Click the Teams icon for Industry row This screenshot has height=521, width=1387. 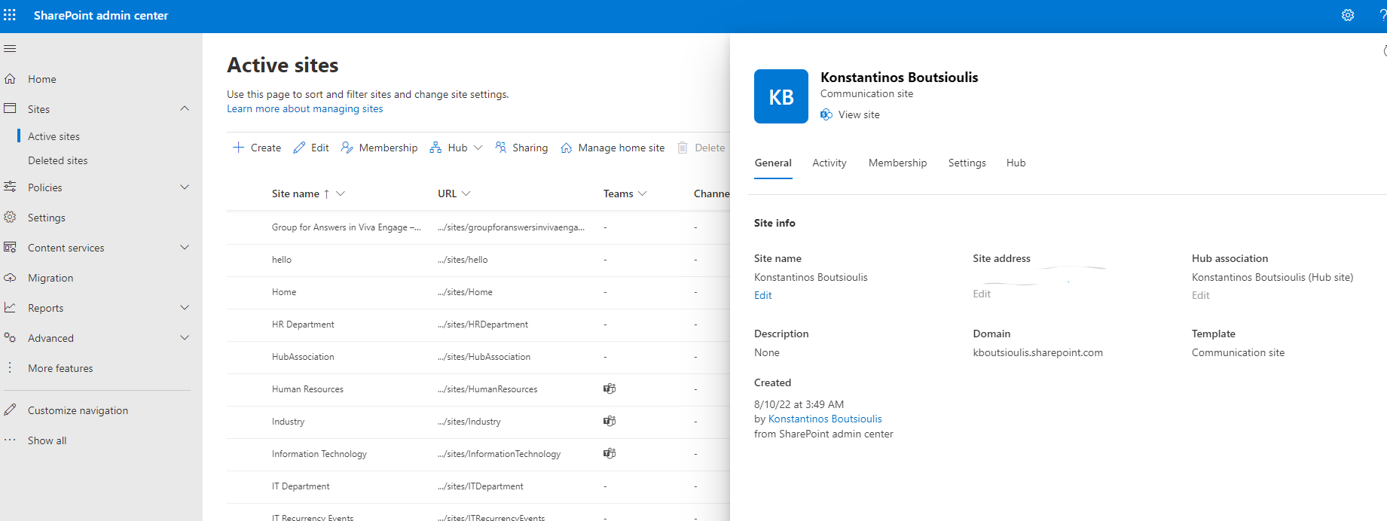click(609, 421)
